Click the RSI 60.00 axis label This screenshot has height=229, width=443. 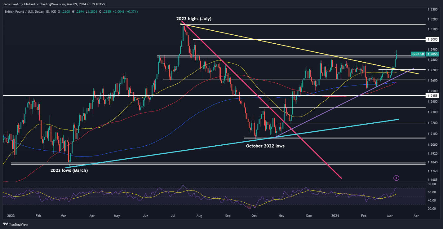[431, 192]
